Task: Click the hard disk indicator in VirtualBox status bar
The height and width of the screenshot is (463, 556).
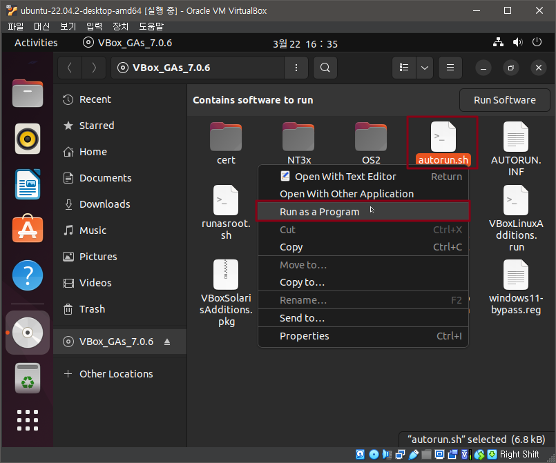Action: [361, 454]
